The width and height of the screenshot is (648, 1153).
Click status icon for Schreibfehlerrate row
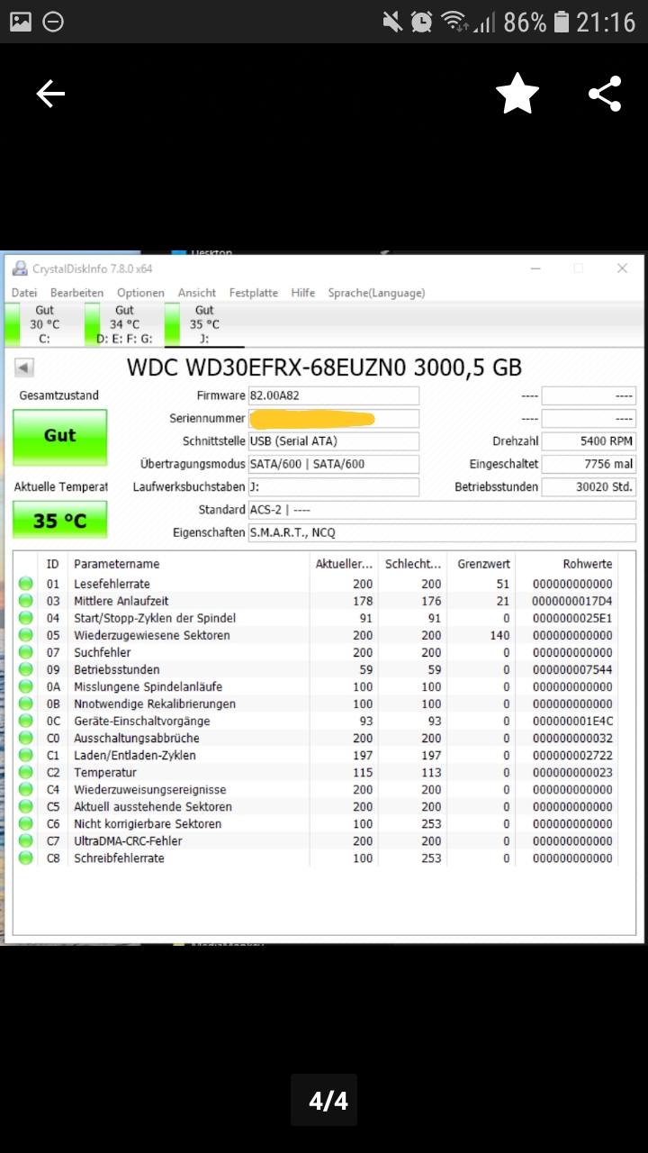pos(26,858)
